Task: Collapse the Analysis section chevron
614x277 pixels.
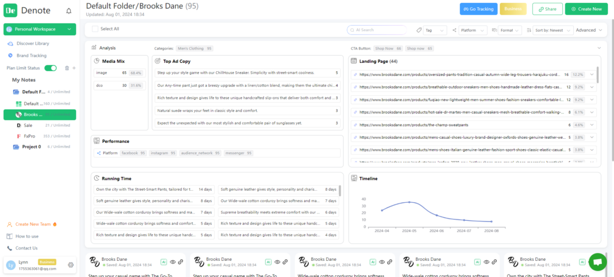Action: (x=599, y=48)
